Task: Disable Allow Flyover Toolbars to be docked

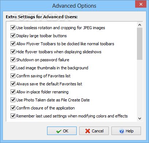Action: (13, 44)
